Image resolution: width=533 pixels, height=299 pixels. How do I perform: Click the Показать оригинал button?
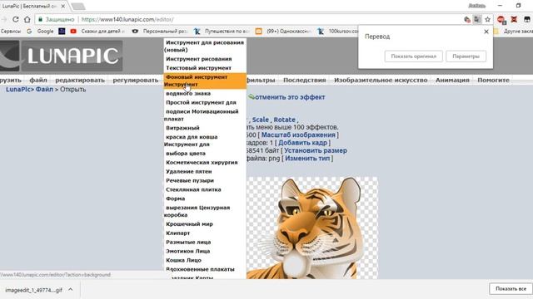(x=413, y=56)
